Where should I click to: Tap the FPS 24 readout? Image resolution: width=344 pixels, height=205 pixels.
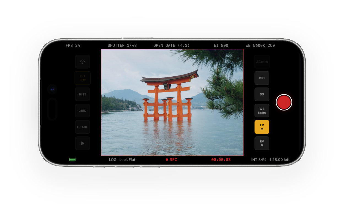pos(73,45)
